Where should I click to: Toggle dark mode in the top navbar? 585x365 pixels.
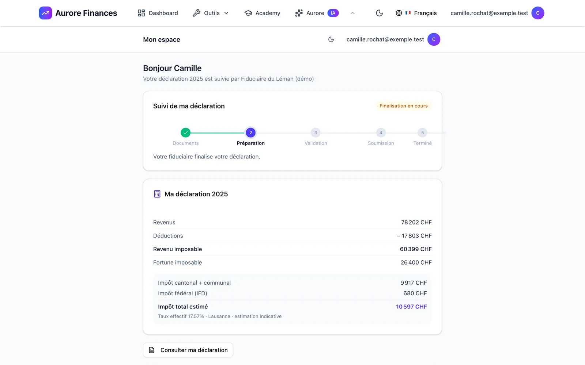(x=380, y=13)
